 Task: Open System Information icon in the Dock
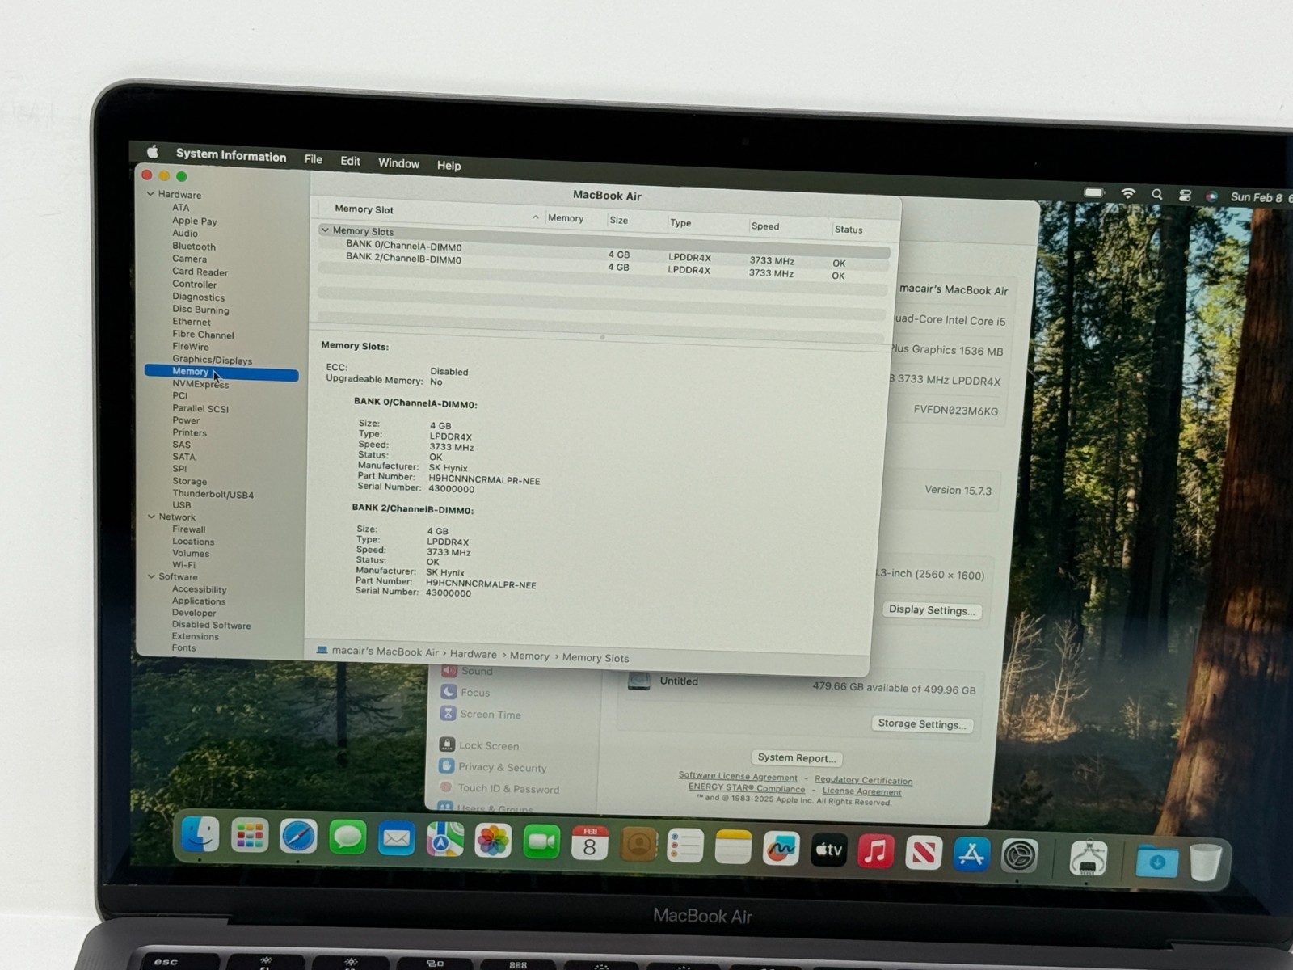tap(1088, 858)
